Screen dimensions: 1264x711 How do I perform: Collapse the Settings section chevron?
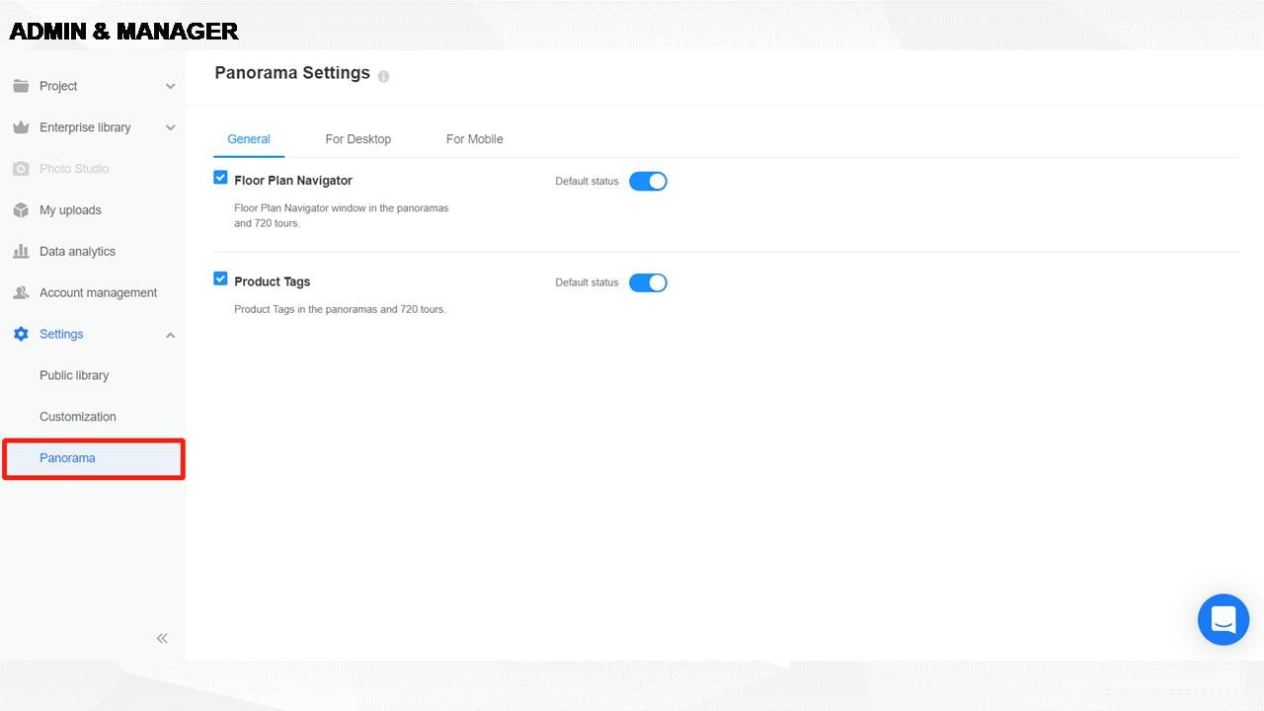click(170, 336)
